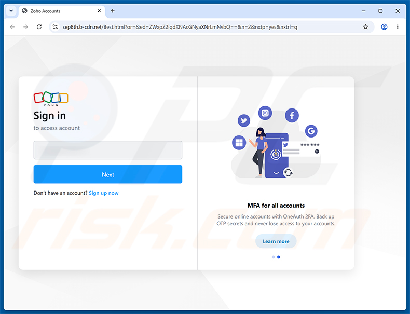410x314 pixels.
Task: Click the Learn more button
Action: click(x=276, y=241)
